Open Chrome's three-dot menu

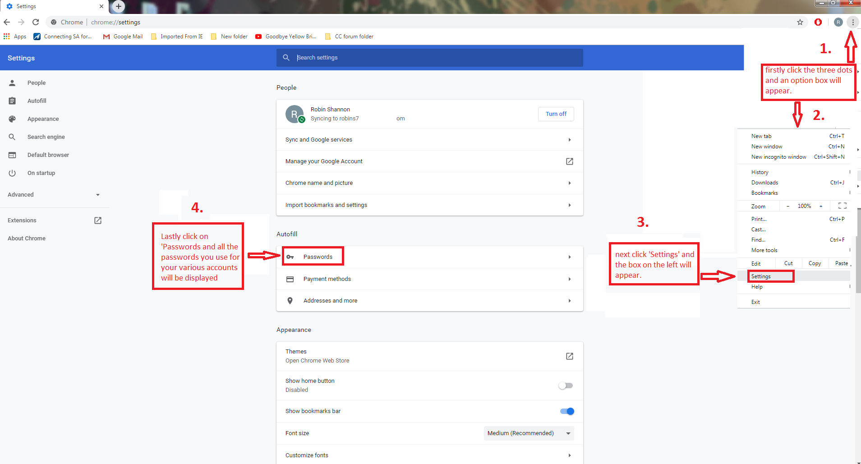tap(852, 22)
